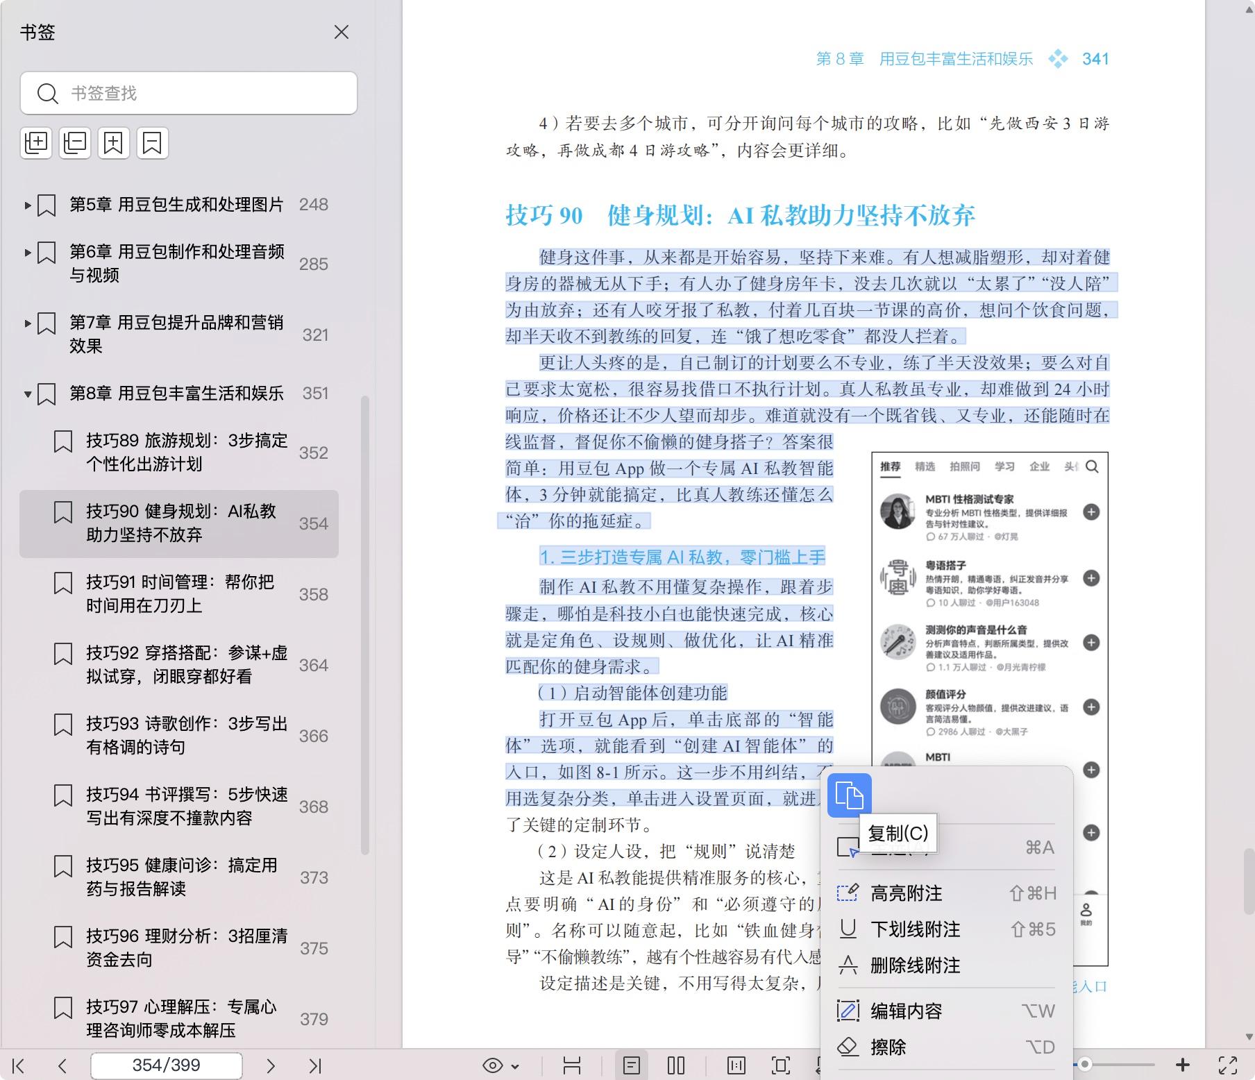The height and width of the screenshot is (1080, 1255).
Task: Go to bookmark 技巧96 理财分析
Action: 187,947
